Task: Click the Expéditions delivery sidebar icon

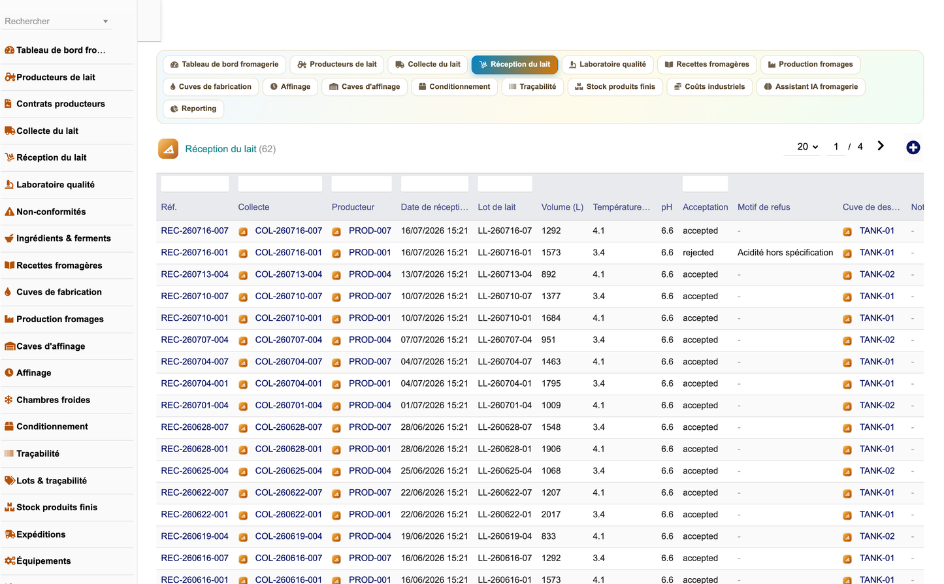Action: pyautogui.click(x=9, y=534)
